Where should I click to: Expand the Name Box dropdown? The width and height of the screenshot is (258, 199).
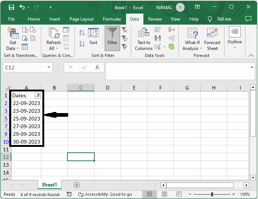tap(49, 67)
